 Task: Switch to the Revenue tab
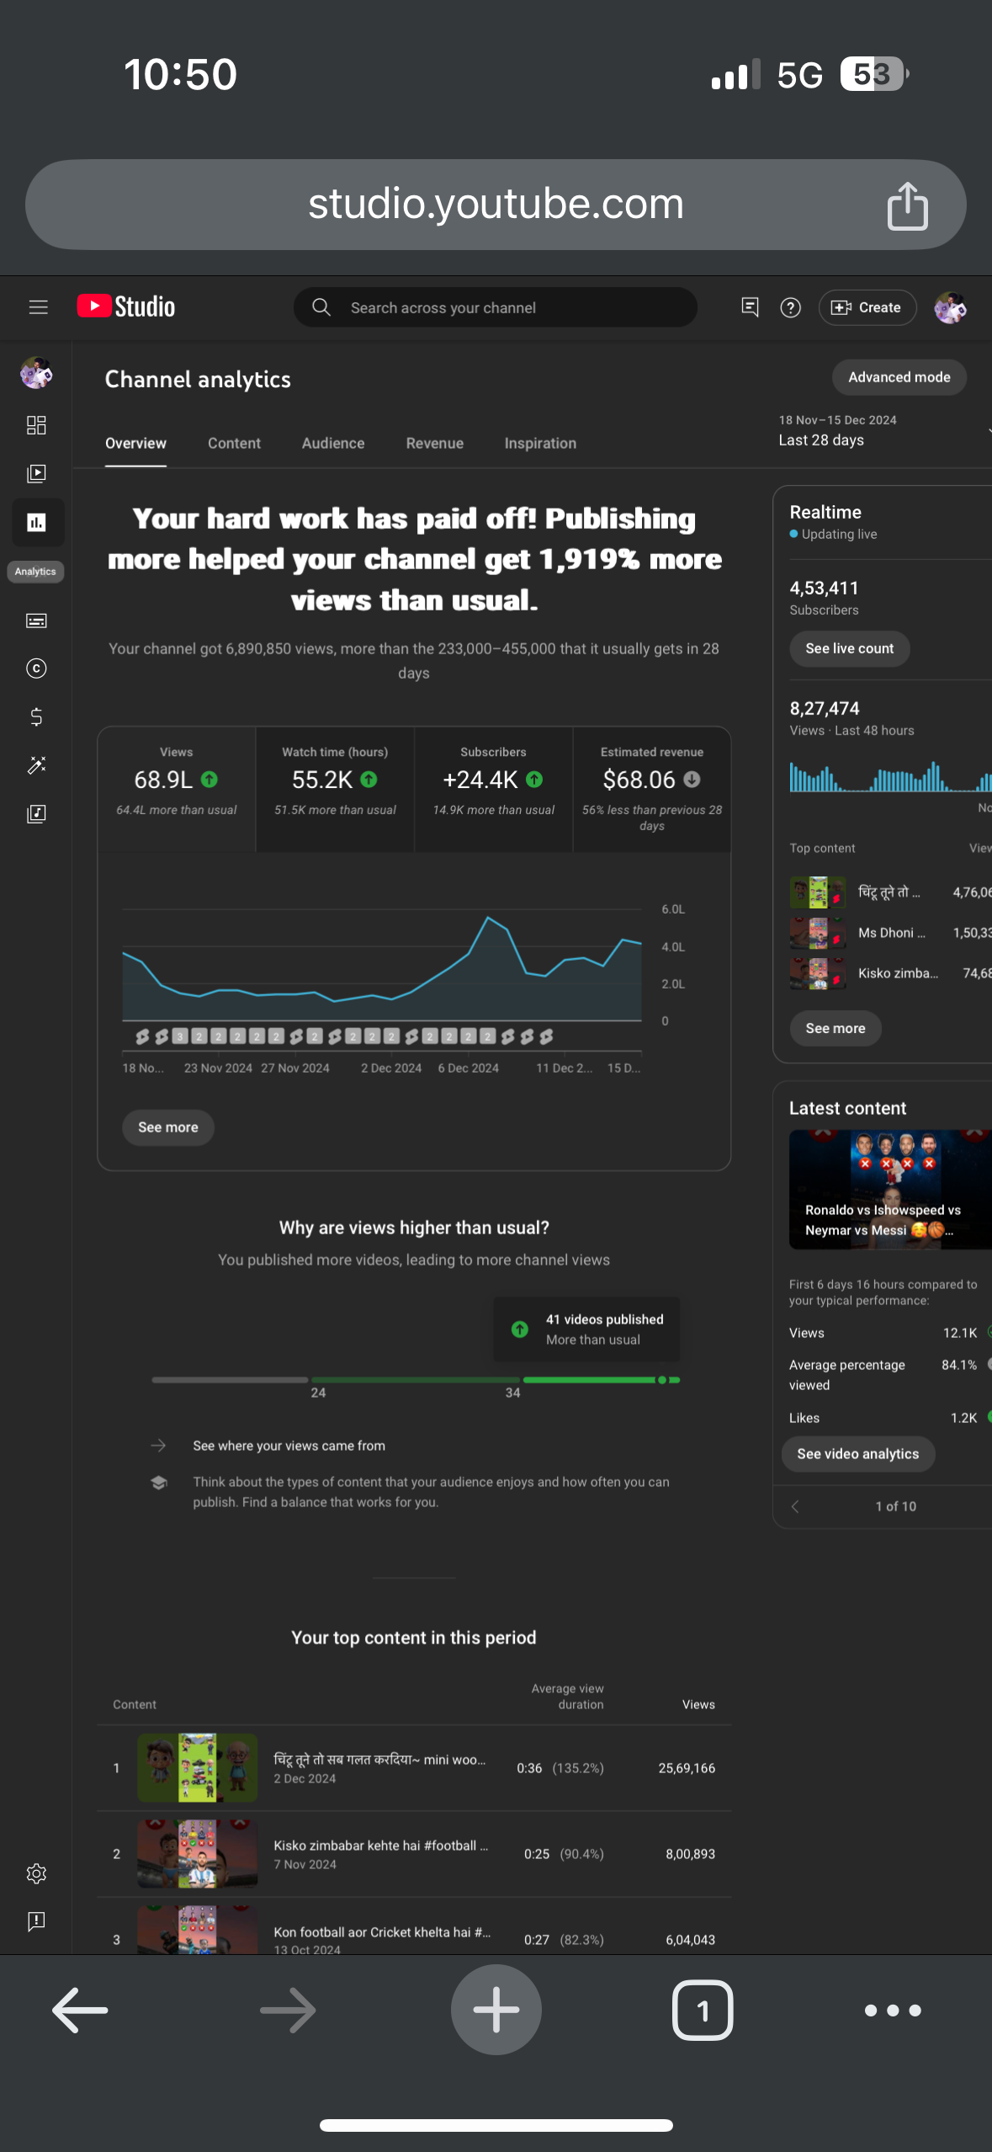pos(435,444)
